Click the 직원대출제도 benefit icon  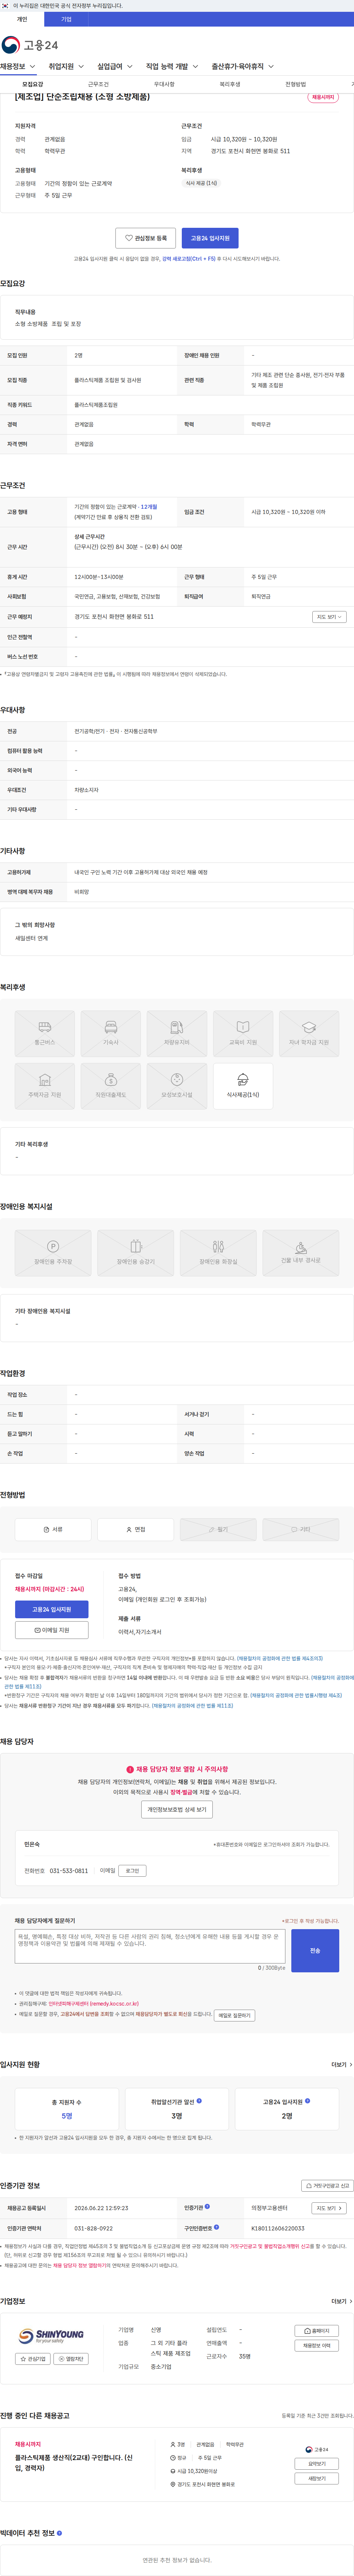coord(111,1086)
